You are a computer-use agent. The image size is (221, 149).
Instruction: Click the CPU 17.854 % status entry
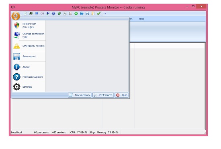[x=79, y=133]
